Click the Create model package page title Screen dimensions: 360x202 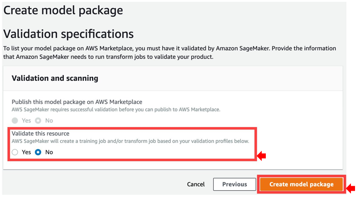click(x=63, y=10)
